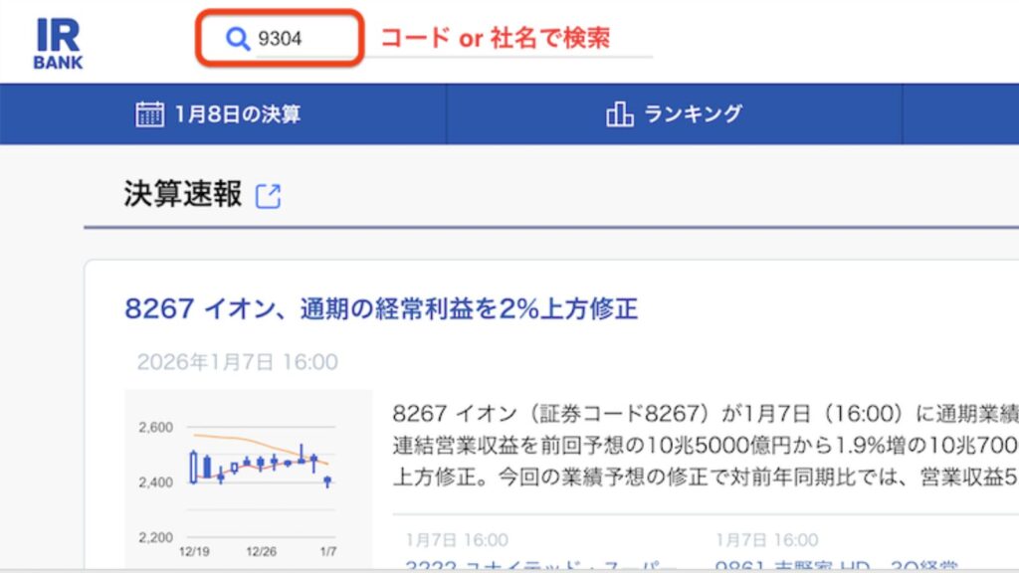The image size is (1019, 573).
Task: Click the イオン stock chart thumbnail
Action: [x=248, y=477]
